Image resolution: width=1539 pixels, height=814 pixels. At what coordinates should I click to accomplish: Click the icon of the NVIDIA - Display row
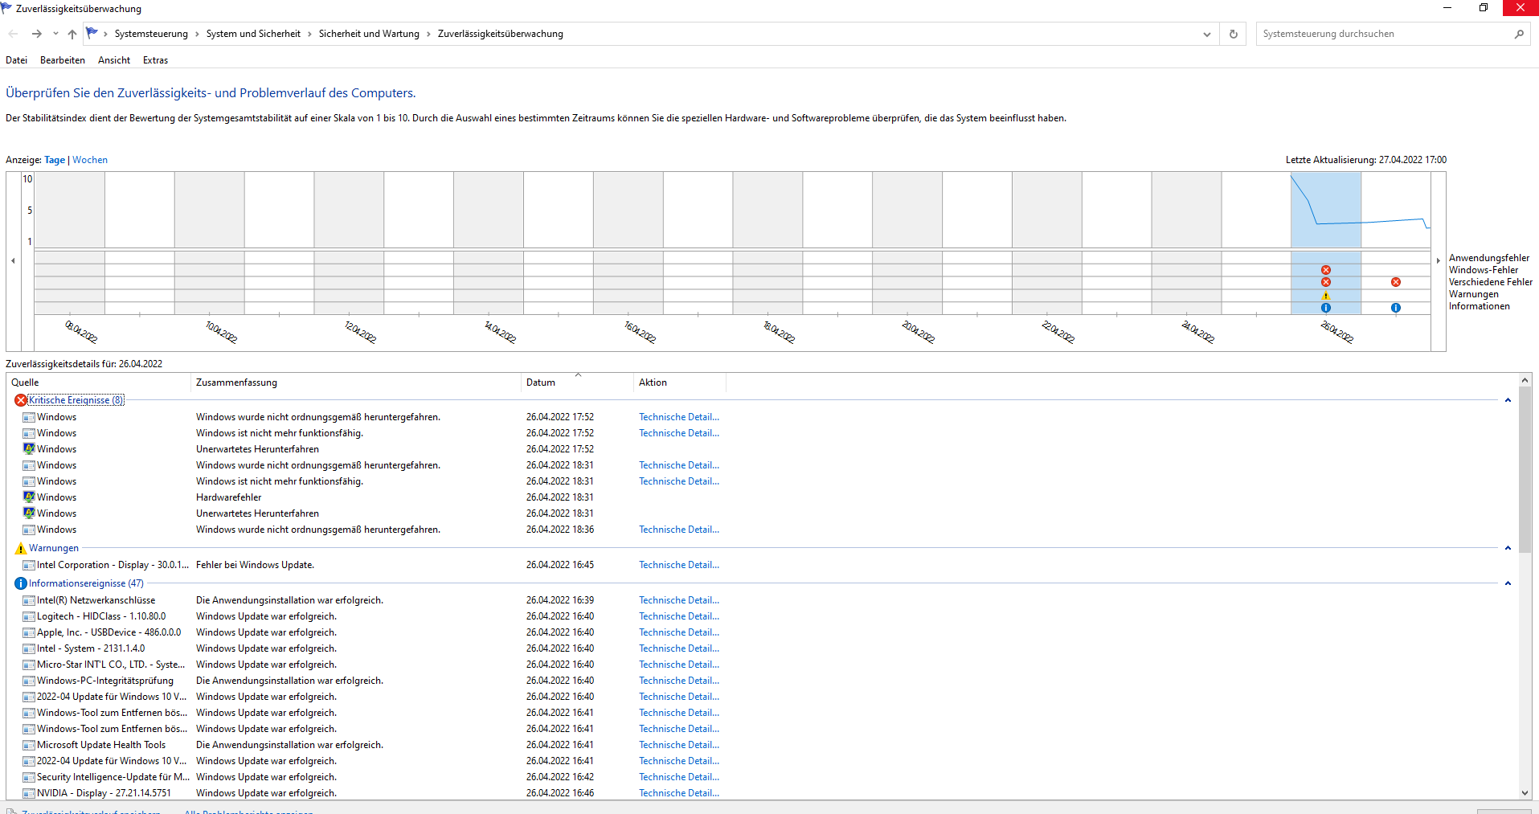click(x=29, y=793)
